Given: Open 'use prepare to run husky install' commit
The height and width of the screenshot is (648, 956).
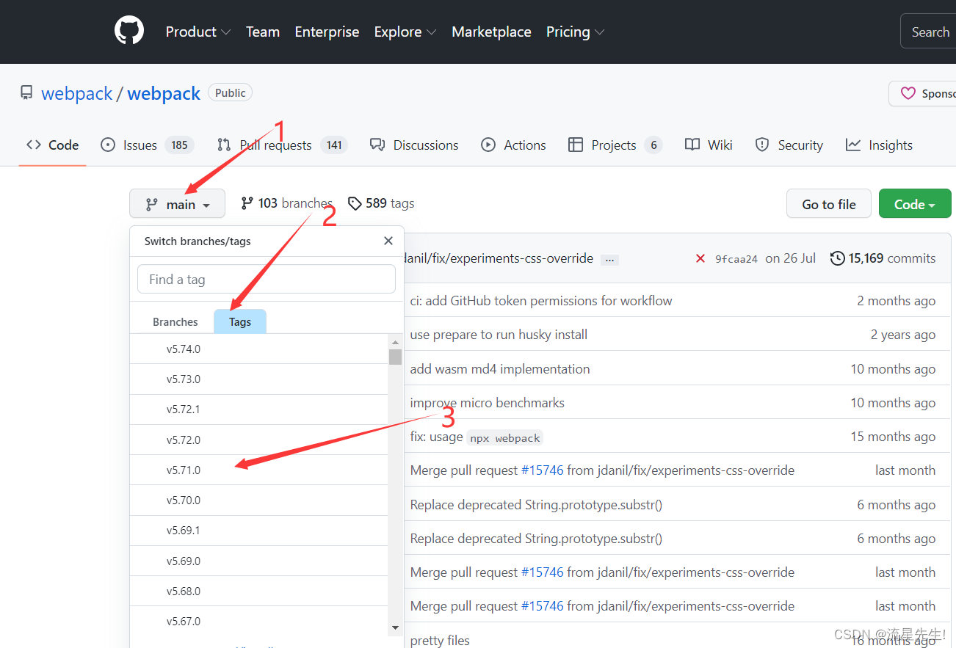Looking at the screenshot, I should point(499,335).
